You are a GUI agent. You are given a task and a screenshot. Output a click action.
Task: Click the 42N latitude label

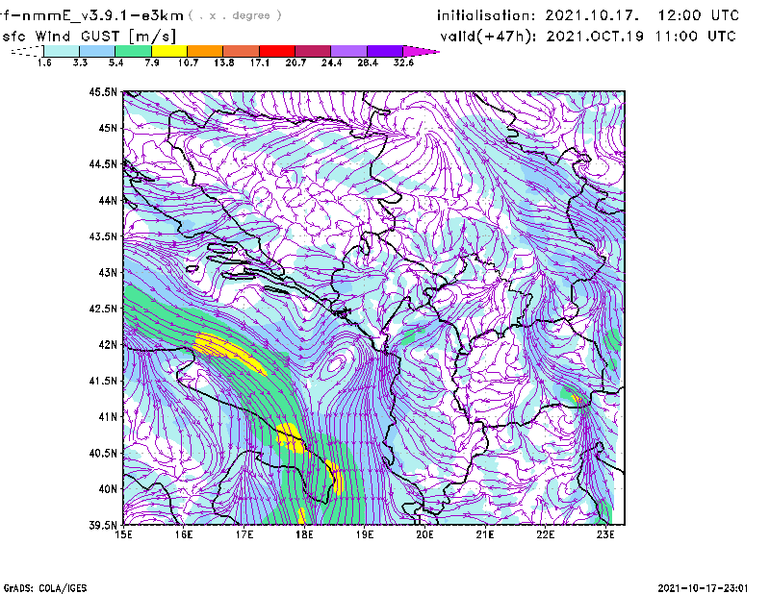[x=108, y=345]
